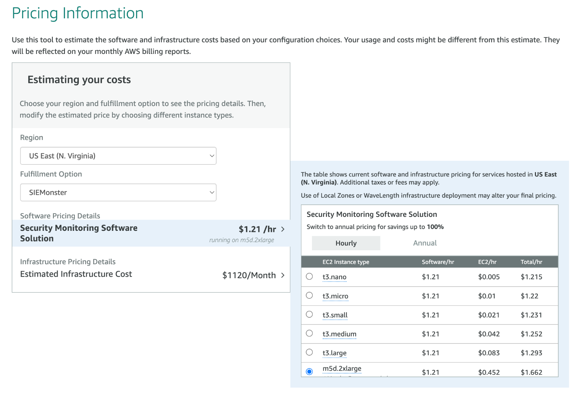Click the t3.micro instance type link
The height and width of the screenshot is (407, 588).
[x=335, y=296]
